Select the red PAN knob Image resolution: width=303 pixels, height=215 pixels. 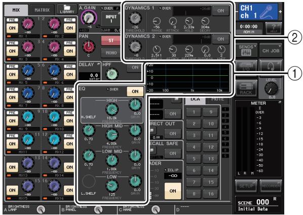click(x=89, y=47)
